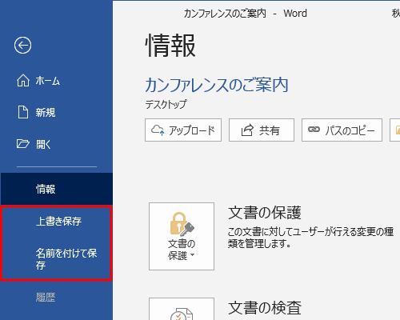The height and width of the screenshot is (320, 400).
Task: Click the document title カンファレンスのご案内 heading
Action: (217, 86)
